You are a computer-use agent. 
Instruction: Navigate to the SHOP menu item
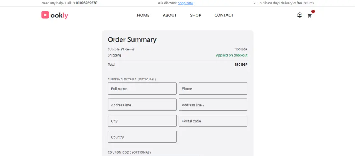(x=196, y=15)
